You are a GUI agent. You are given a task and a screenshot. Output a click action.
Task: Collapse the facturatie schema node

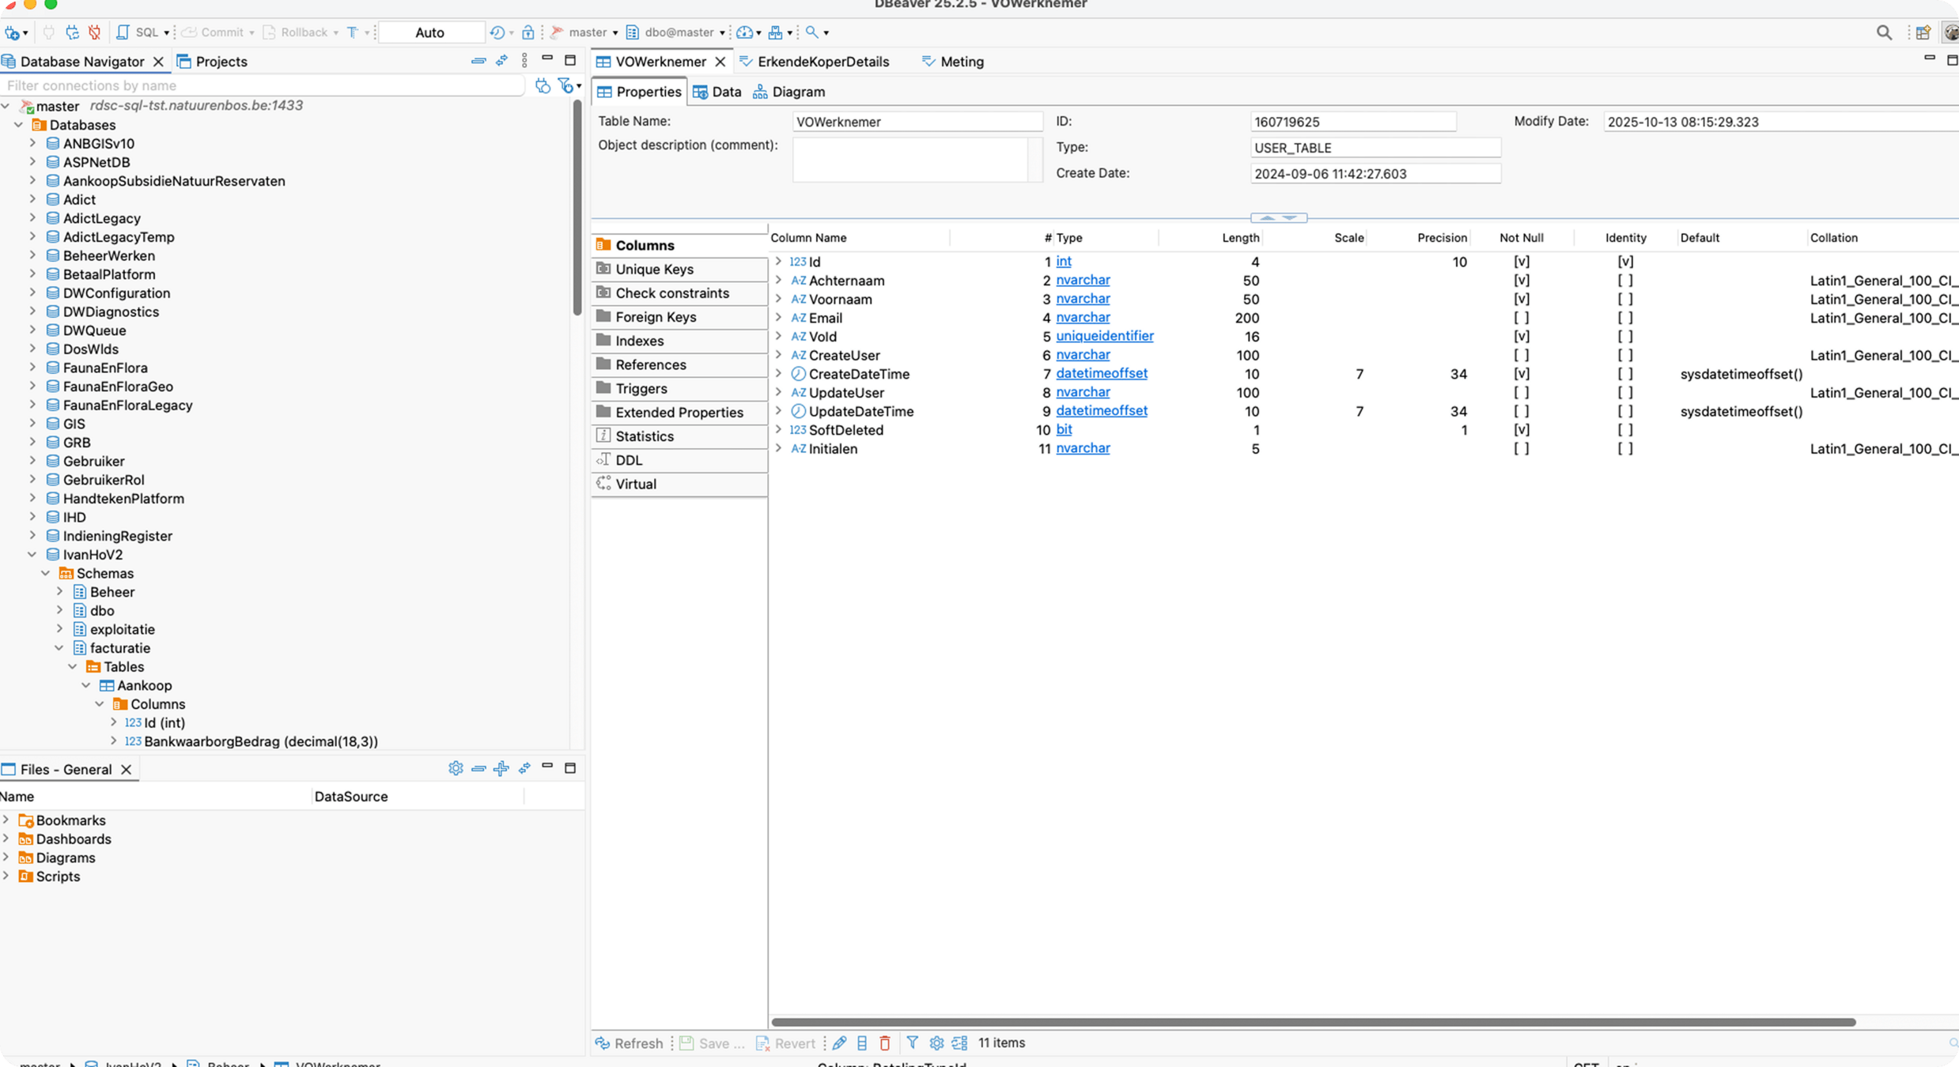click(x=59, y=648)
